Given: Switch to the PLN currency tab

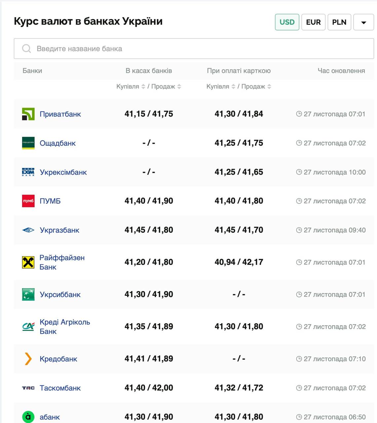Looking at the screenshot, I should [x=339, y=22].
